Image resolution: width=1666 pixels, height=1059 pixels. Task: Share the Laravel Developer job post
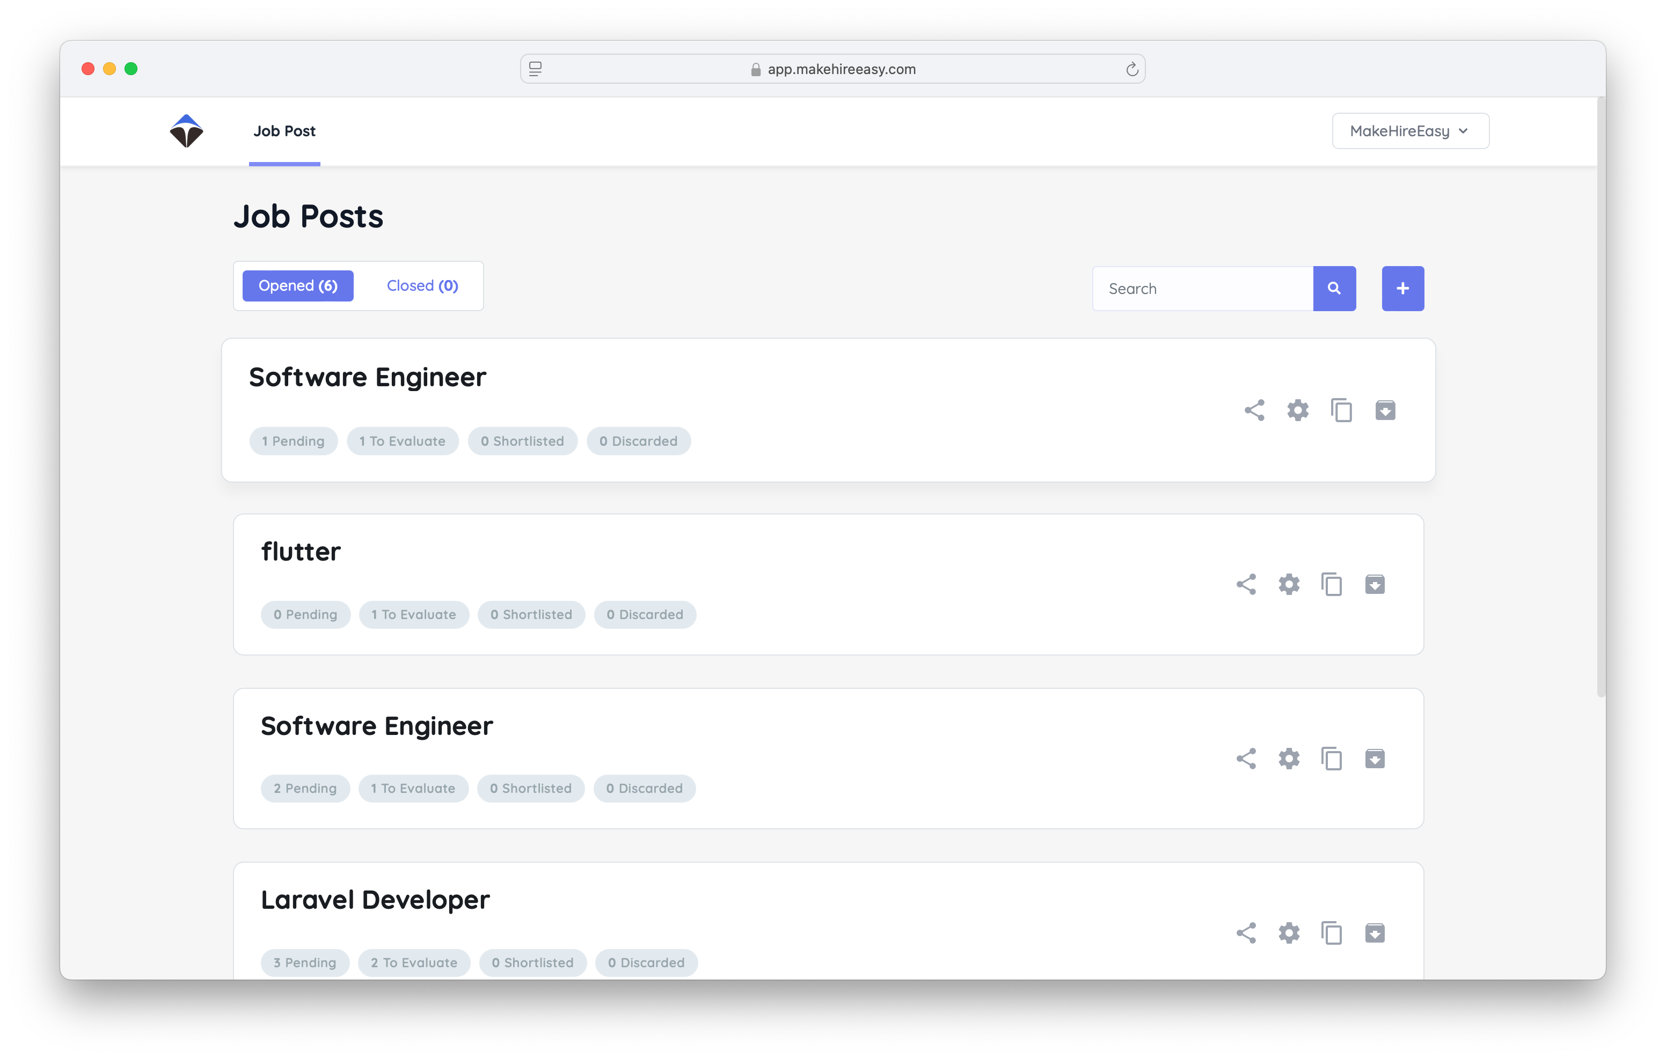click(x=1245, y=933)
